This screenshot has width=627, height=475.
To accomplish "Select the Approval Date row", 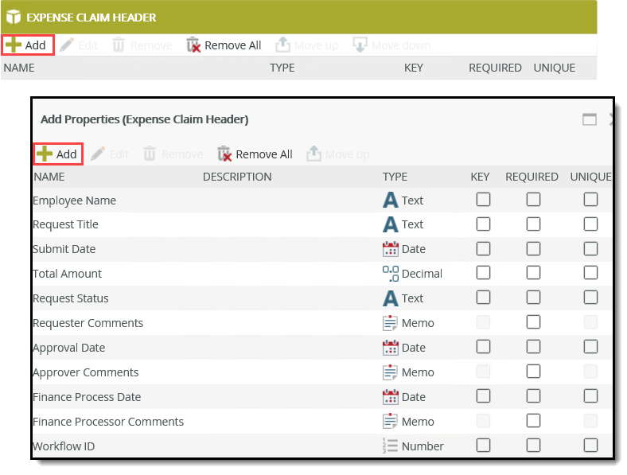I will tap(322, 348).
